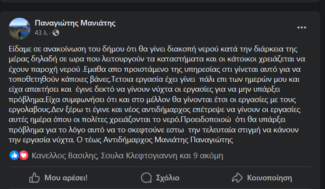This screenshot has width=325, height=189.
Task: Click the blue thumbs-up reaction icon
Action: click(14, 155)
